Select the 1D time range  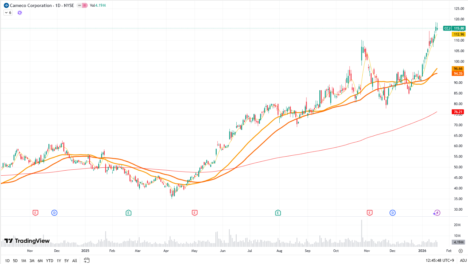coord(7,261)
